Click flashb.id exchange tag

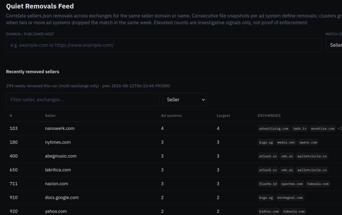(x=268, y=184)
